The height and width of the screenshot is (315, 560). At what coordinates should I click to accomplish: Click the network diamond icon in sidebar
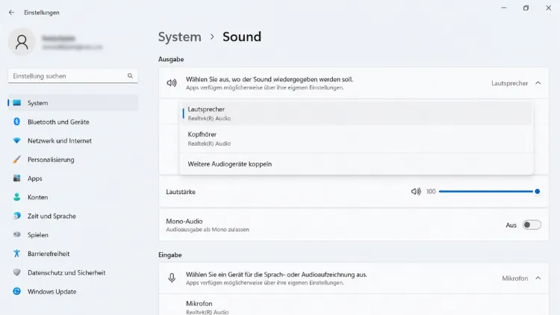(x=16, y=141)
